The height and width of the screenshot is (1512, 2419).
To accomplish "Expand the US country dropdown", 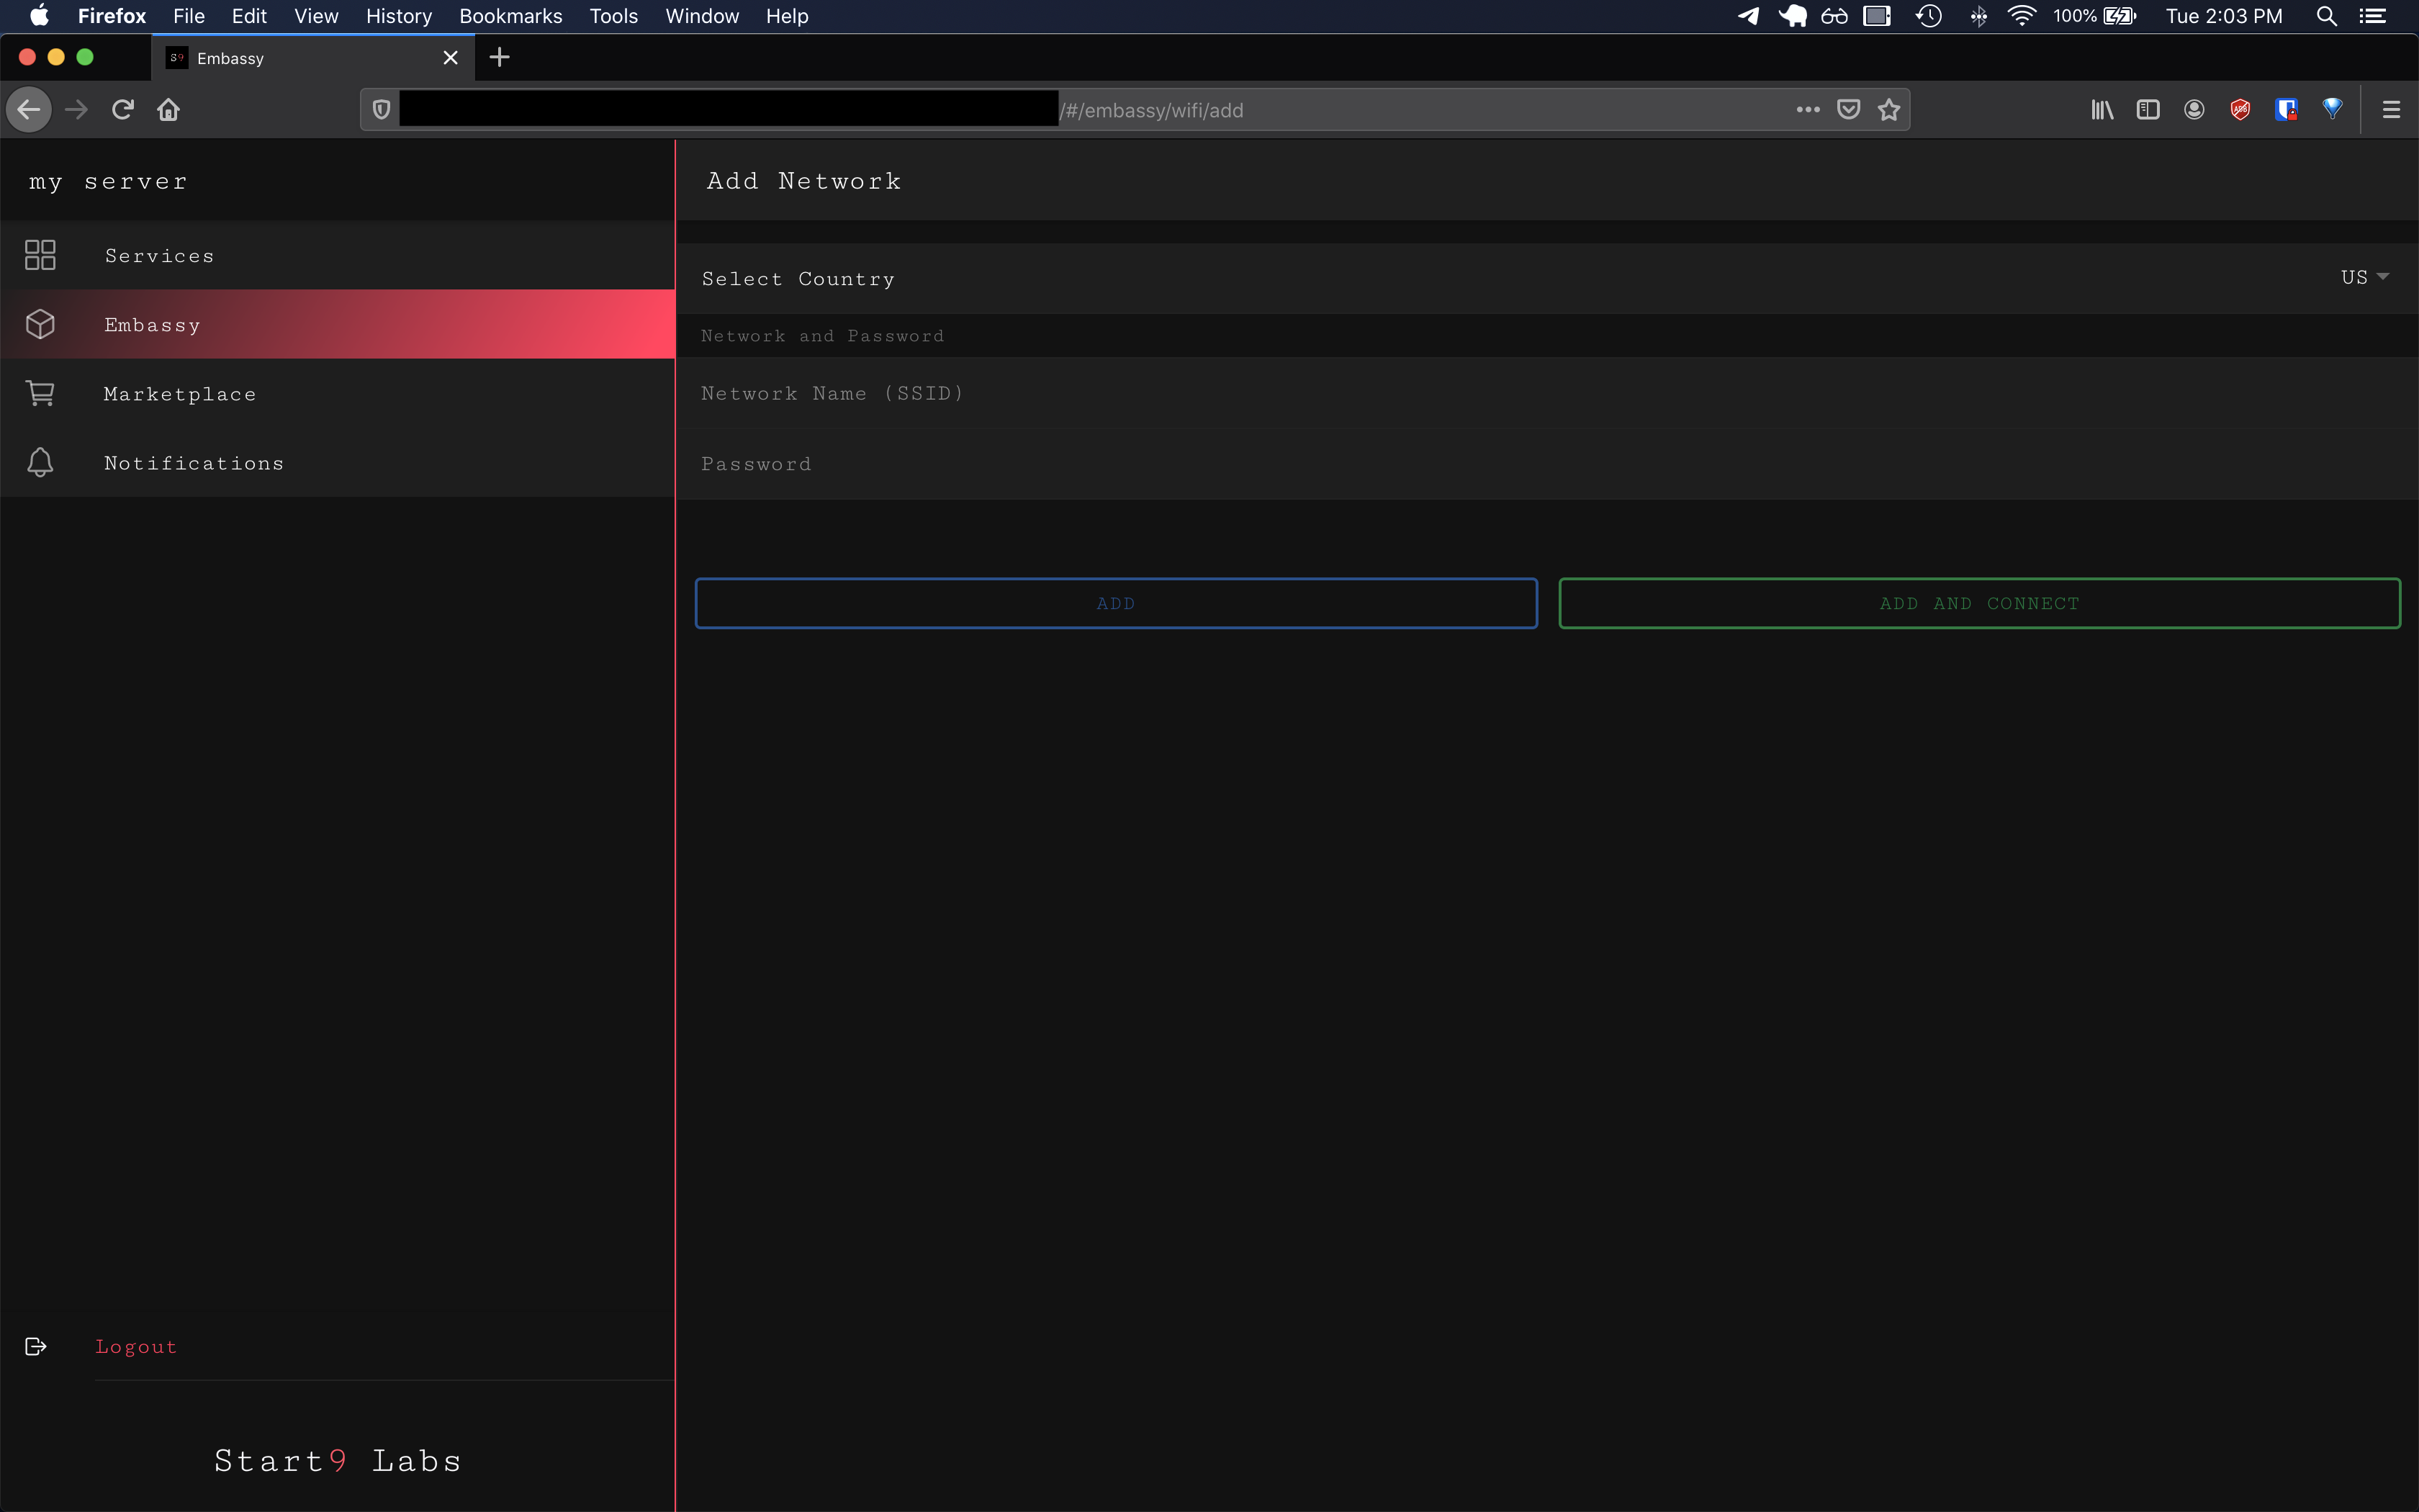I will point(2364,277).
